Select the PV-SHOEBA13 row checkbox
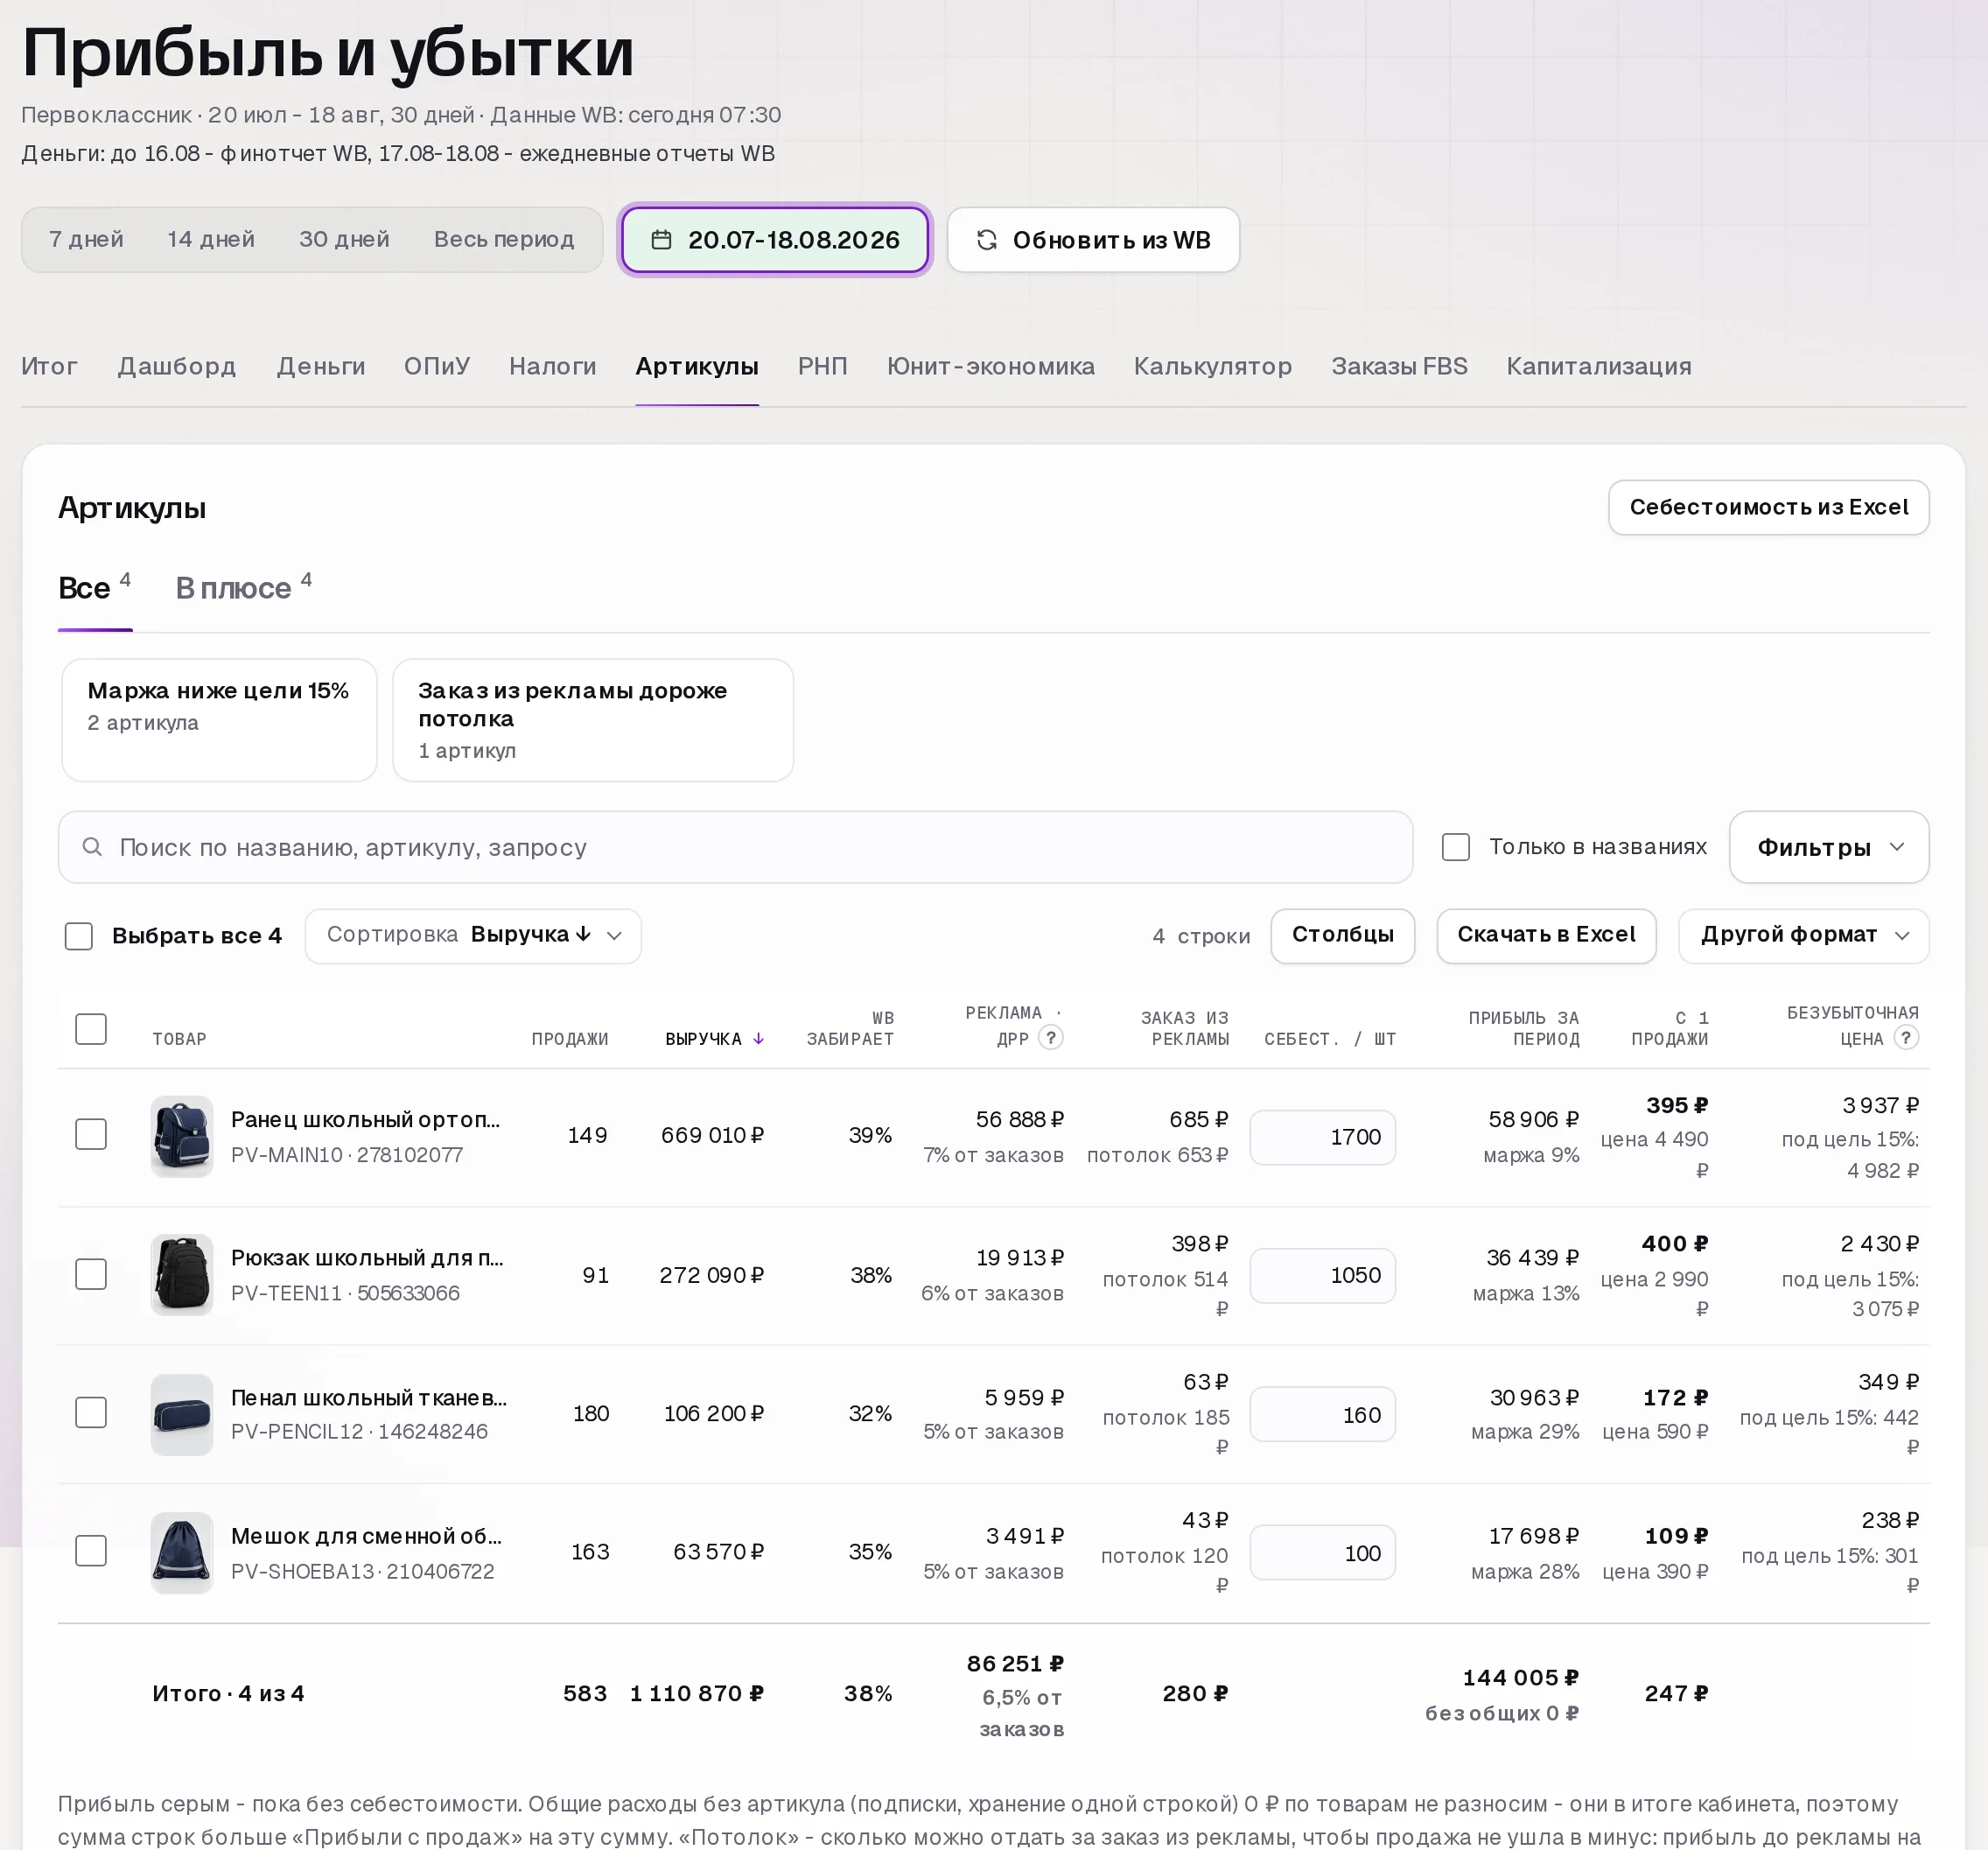 [x=91, y=1551]
